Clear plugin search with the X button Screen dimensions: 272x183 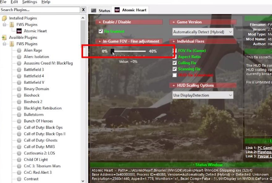[83, 10]
